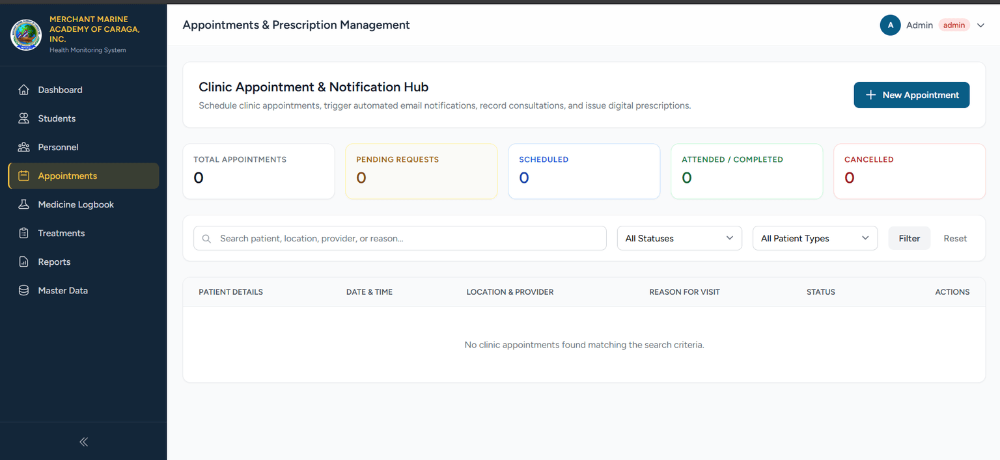1000x460 pixels.
Task: Go to the Students section
Action: (83, 118)
